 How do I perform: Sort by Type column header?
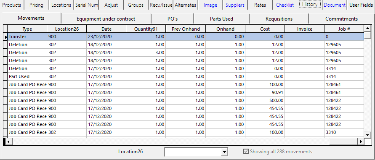point(27,29)
